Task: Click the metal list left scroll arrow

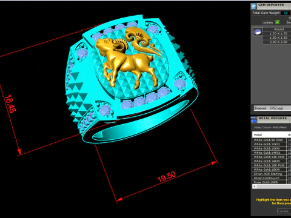Action: 255,187
